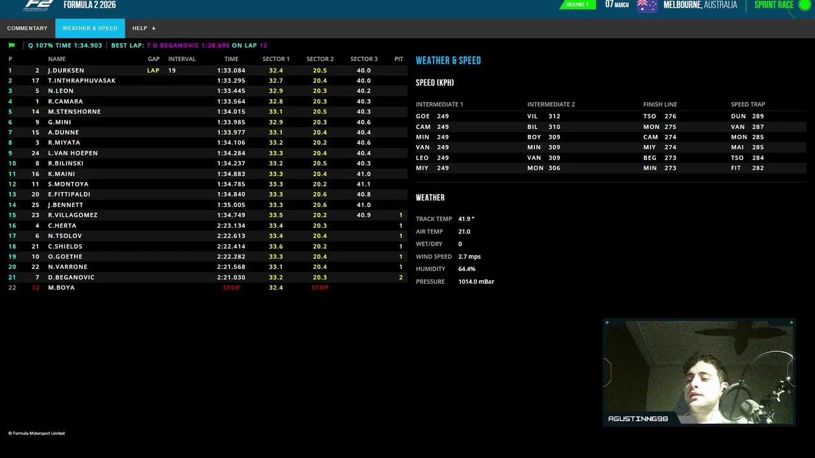Click the Sprint Race session label
The width and height of the screenshot is (815, 458).
(774, 5)
